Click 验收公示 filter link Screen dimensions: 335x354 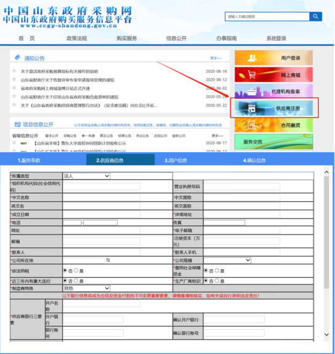click(x=179, y=135)
